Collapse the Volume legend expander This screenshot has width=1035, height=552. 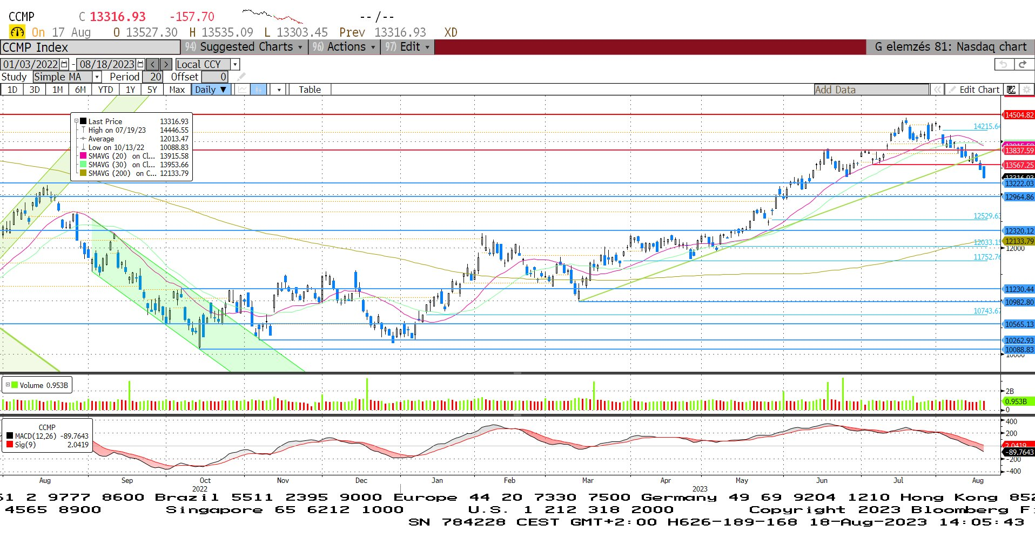(8, 385)
